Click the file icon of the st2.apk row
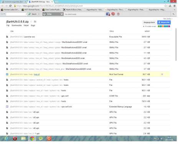This screenshot has height=144, width=192. click(x=7, y=112)
